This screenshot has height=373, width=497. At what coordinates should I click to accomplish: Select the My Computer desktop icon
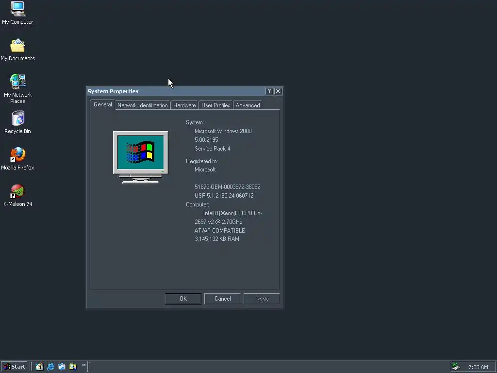(x=17, y=13)
